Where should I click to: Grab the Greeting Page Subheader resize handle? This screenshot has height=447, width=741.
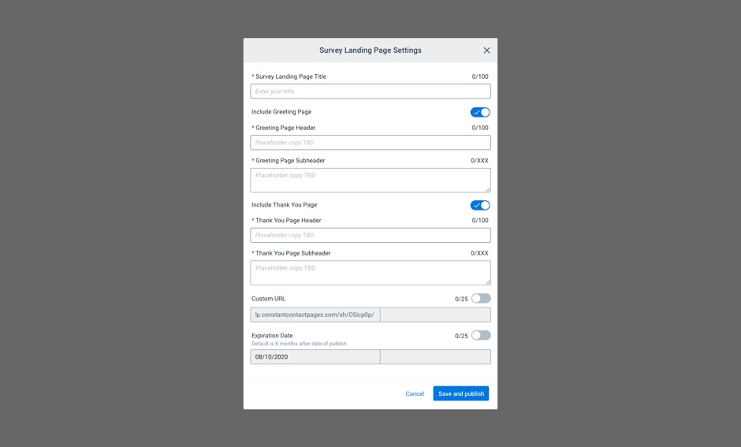click(488, 189)
